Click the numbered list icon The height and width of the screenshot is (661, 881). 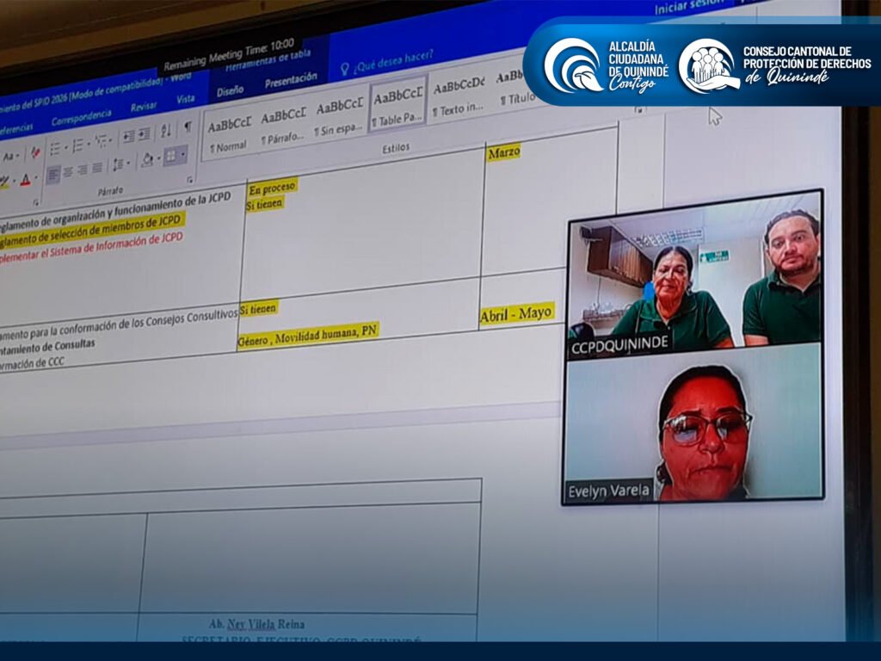click(78, 145)
